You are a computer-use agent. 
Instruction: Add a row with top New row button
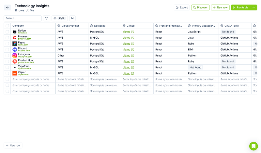coord(220,7)
